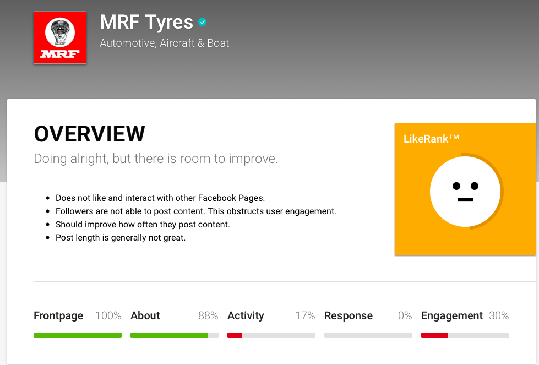Image resolution: width=539 pixels, height=365 pixels.
Task: Select the About score section
Action: [175, 324]
